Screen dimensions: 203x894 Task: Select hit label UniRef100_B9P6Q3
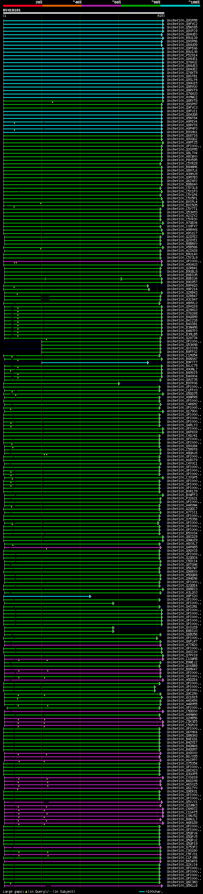coord(182,286)
